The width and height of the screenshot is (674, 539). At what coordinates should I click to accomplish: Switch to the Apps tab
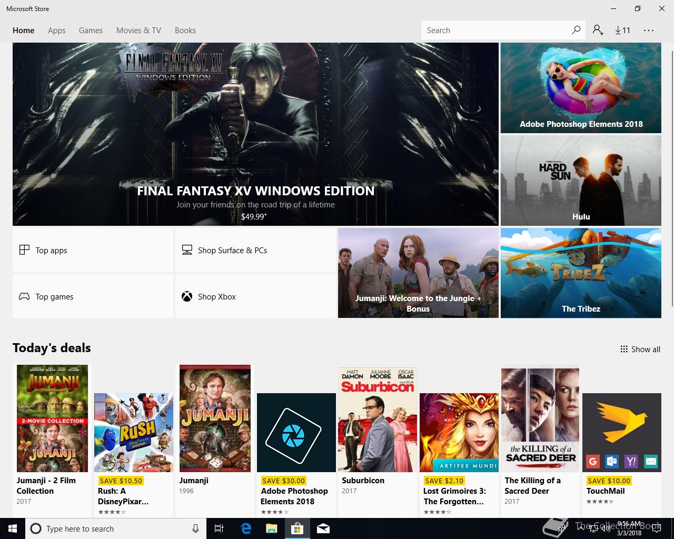point(57,31)
